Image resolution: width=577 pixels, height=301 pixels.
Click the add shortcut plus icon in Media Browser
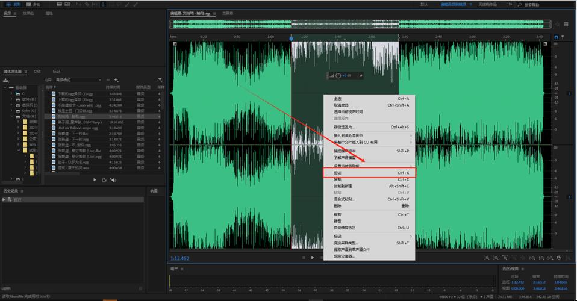click(x=116, y=80)
